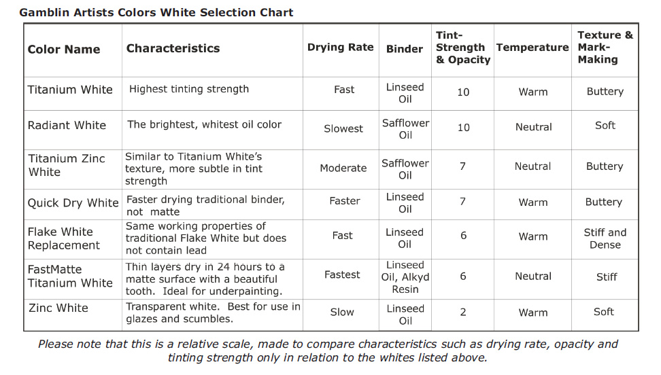
Task: Click the "Linseed Oil, Alkyd Resin" binder cell
Action: (x=405, y=277)
